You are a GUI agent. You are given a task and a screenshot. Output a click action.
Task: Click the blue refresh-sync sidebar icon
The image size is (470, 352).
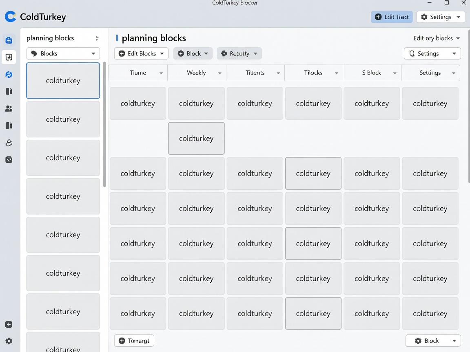9,74
